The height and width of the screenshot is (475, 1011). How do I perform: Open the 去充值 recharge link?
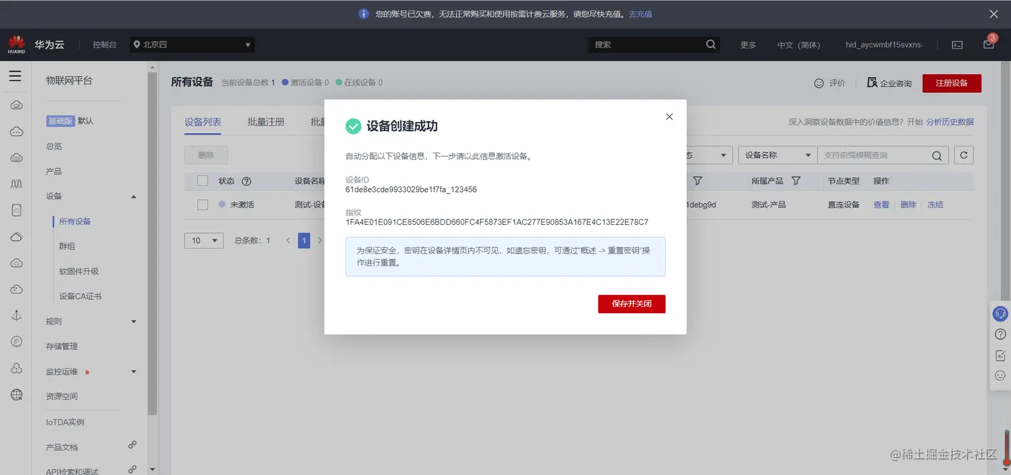click(x=640, y=13)
